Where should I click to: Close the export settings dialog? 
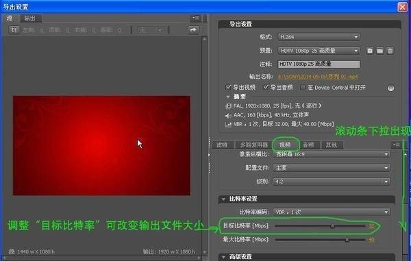tap(402, 7)
